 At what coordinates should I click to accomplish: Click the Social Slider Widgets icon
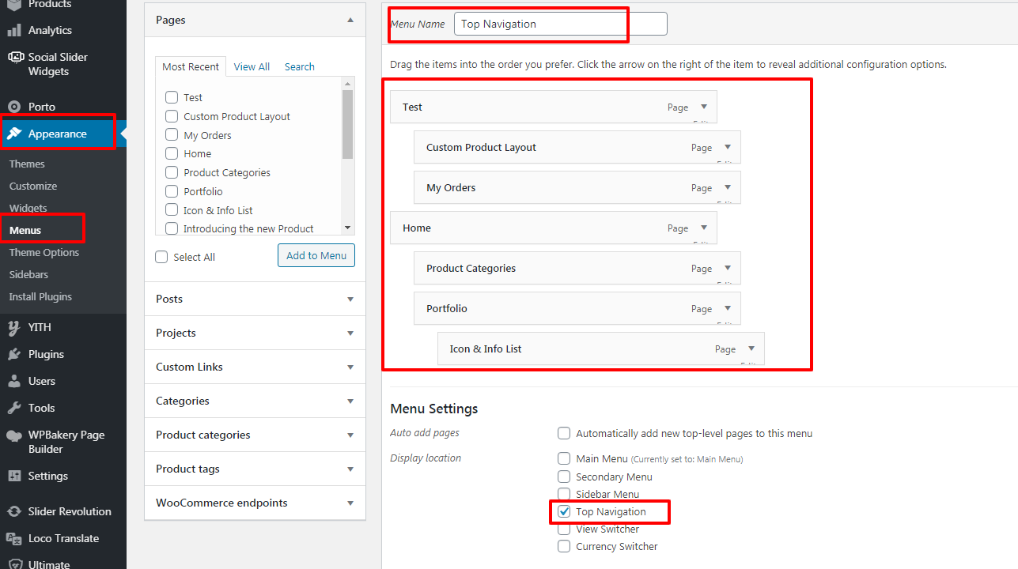tap(14, 57)
